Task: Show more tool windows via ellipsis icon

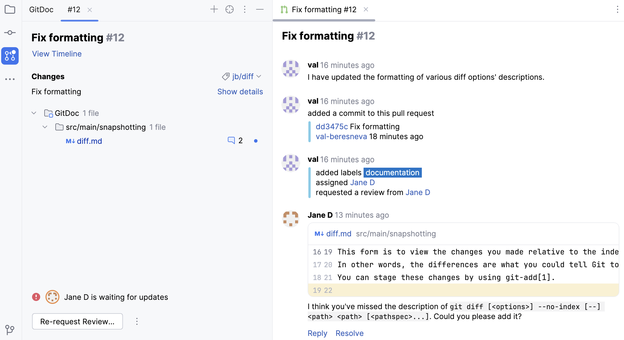Action: pyautogui.click(x=10, y=79)
